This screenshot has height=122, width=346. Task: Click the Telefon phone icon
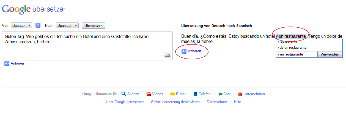tap(196, 94)
